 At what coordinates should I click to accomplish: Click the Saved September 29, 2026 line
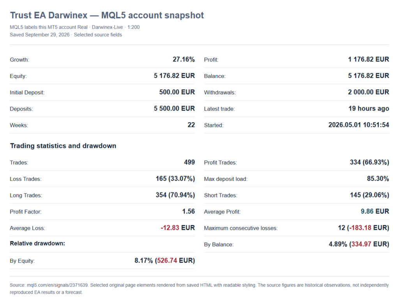(x=66, y=35)
